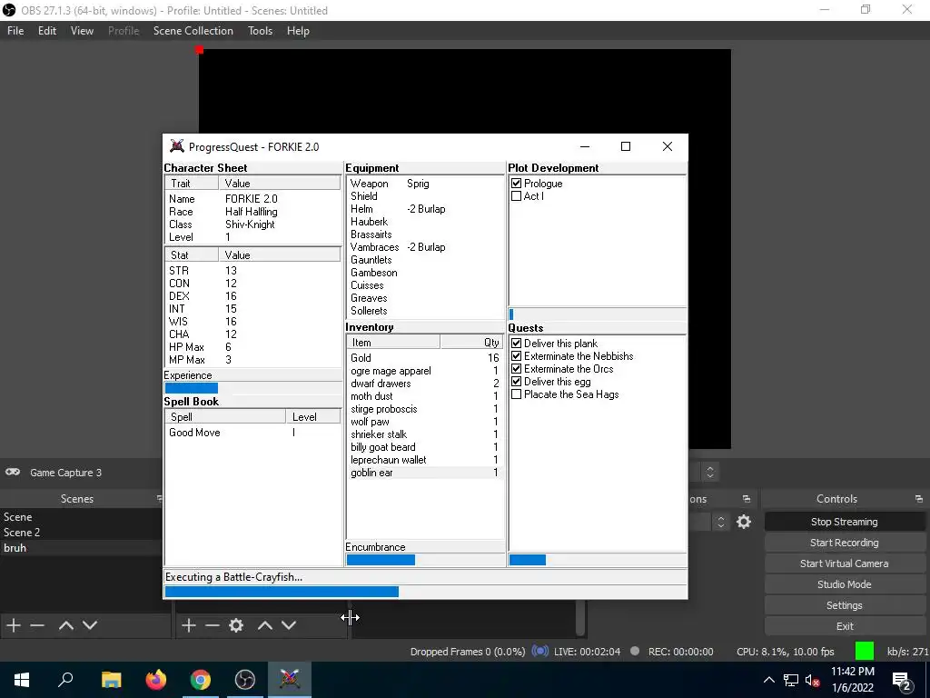This screenshot has height=698, width=930.
Task: Toggle Exterminate the Nebbishs checkbox
Action: pos(516,356)
